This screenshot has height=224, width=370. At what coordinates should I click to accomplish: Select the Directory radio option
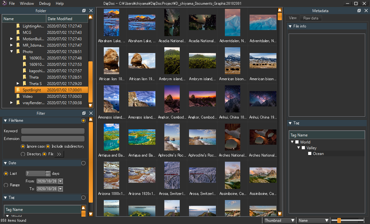pos(23,154)
